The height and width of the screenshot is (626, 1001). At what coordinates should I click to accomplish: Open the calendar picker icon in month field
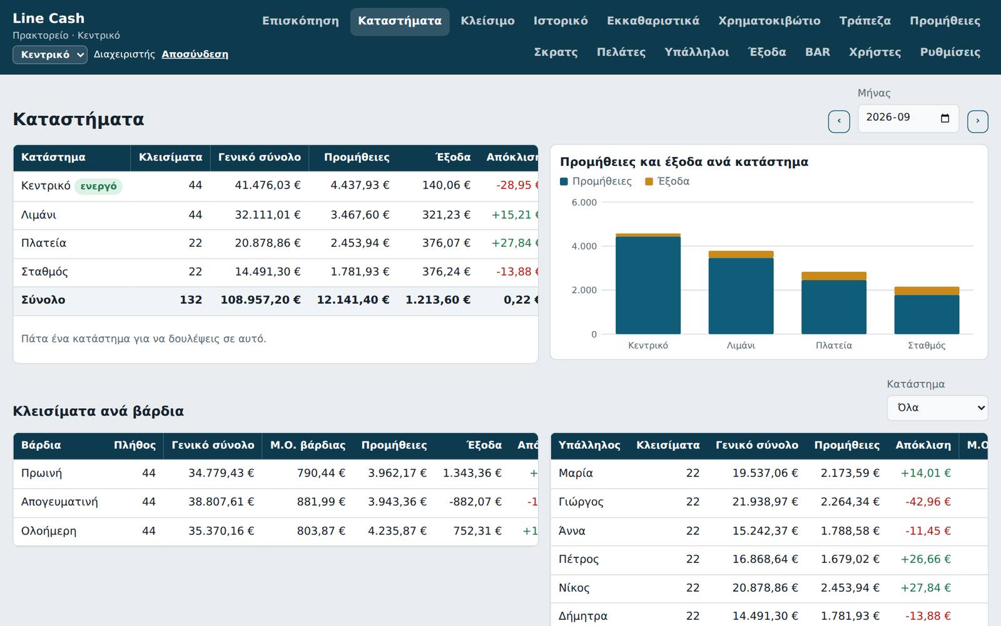point(945,118)
